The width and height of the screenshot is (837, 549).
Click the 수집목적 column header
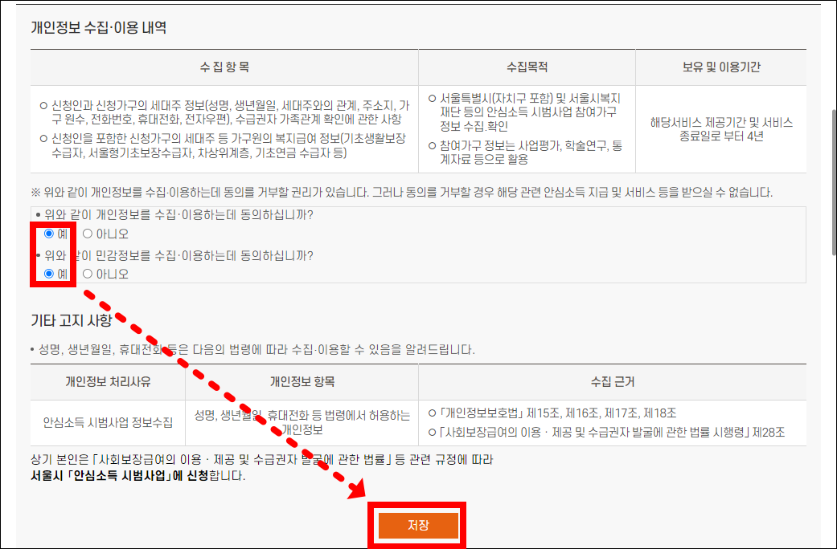pyautogui.click(x=527, y=67)
